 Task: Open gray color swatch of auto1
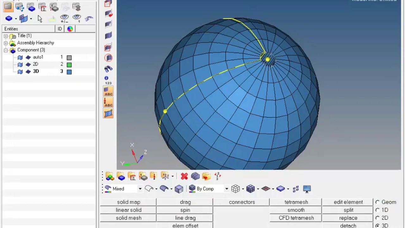tap(69, 58)
